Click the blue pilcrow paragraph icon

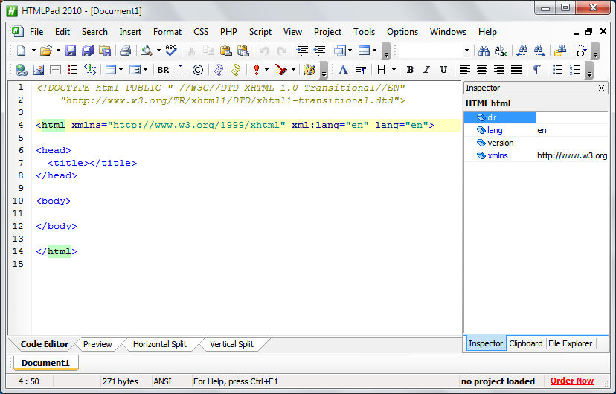click(x=536, y=70)
